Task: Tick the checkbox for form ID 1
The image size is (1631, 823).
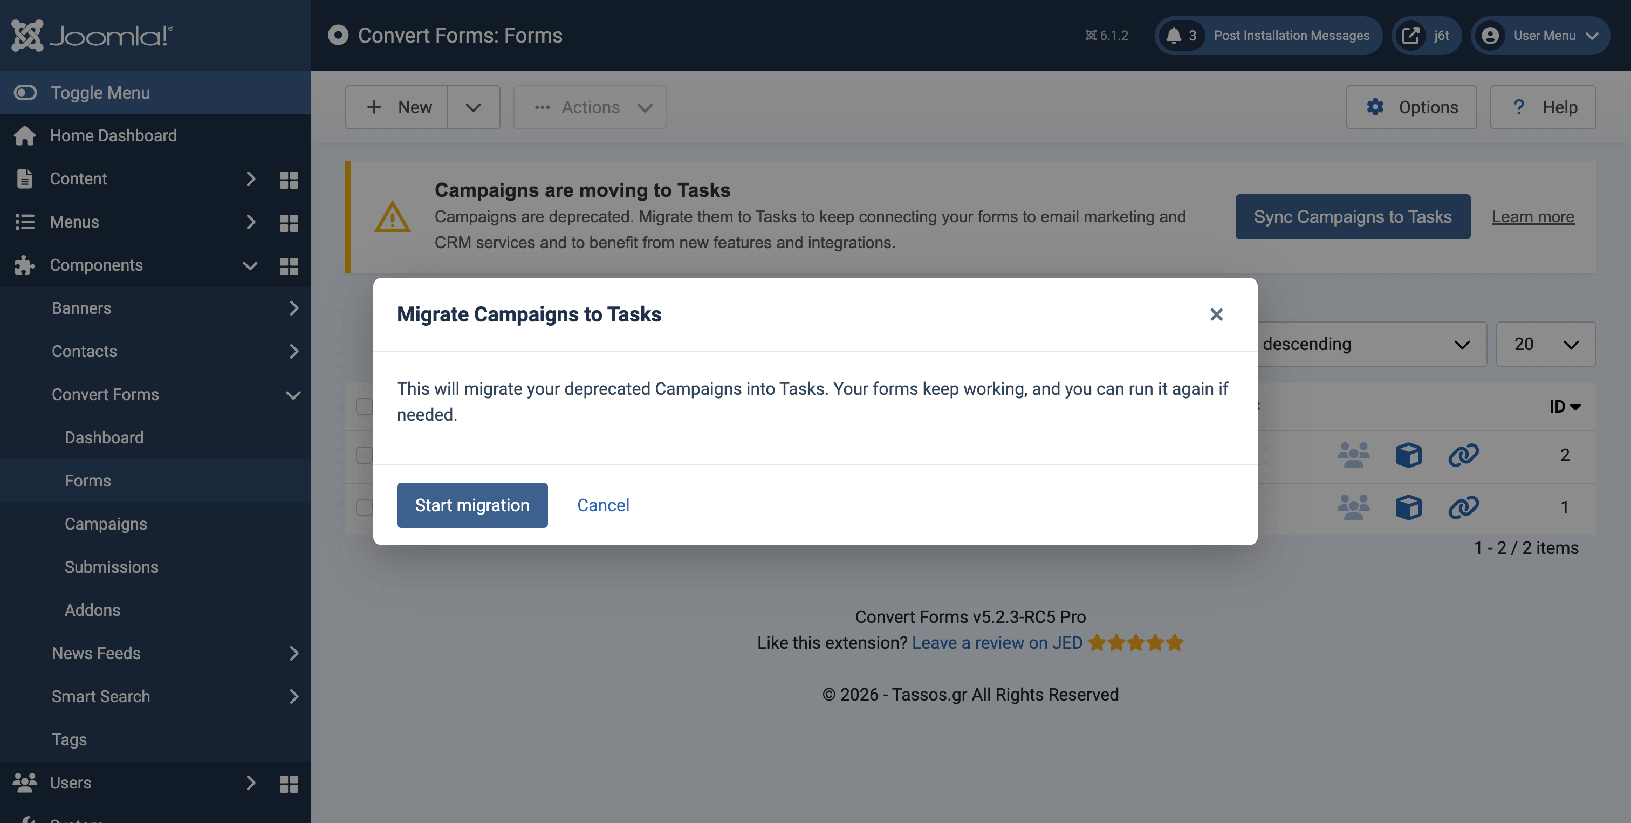Action: [364, 506]
